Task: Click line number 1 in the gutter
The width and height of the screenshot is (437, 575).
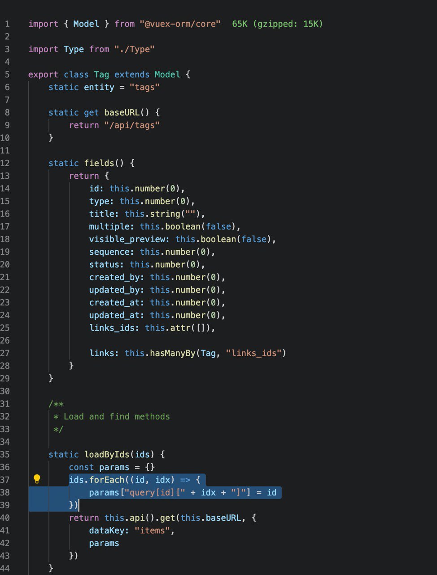Action: (7, 24)
